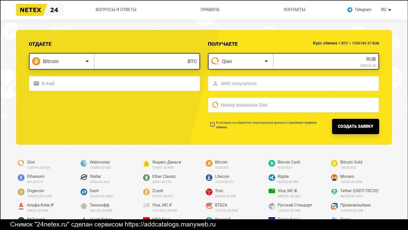
Task: Select Ether Classic icon
Action: pyautogui.click(x=146, y=178)
